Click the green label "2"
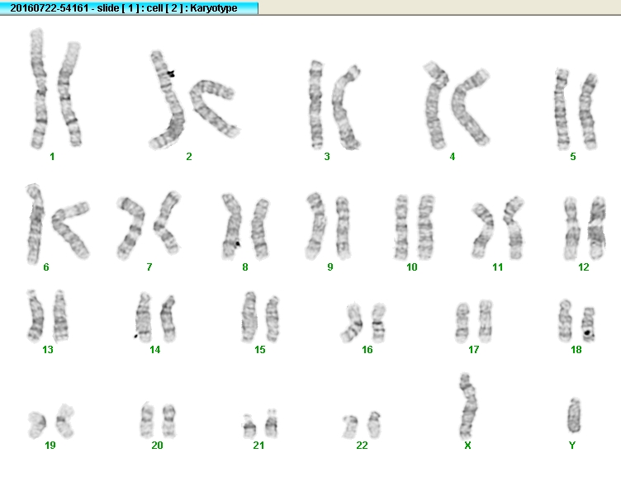 click(189, 157)
